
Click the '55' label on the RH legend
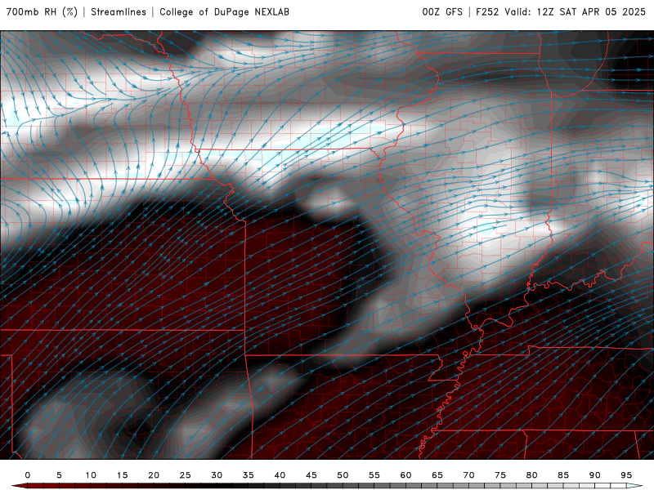pos(374,475)
